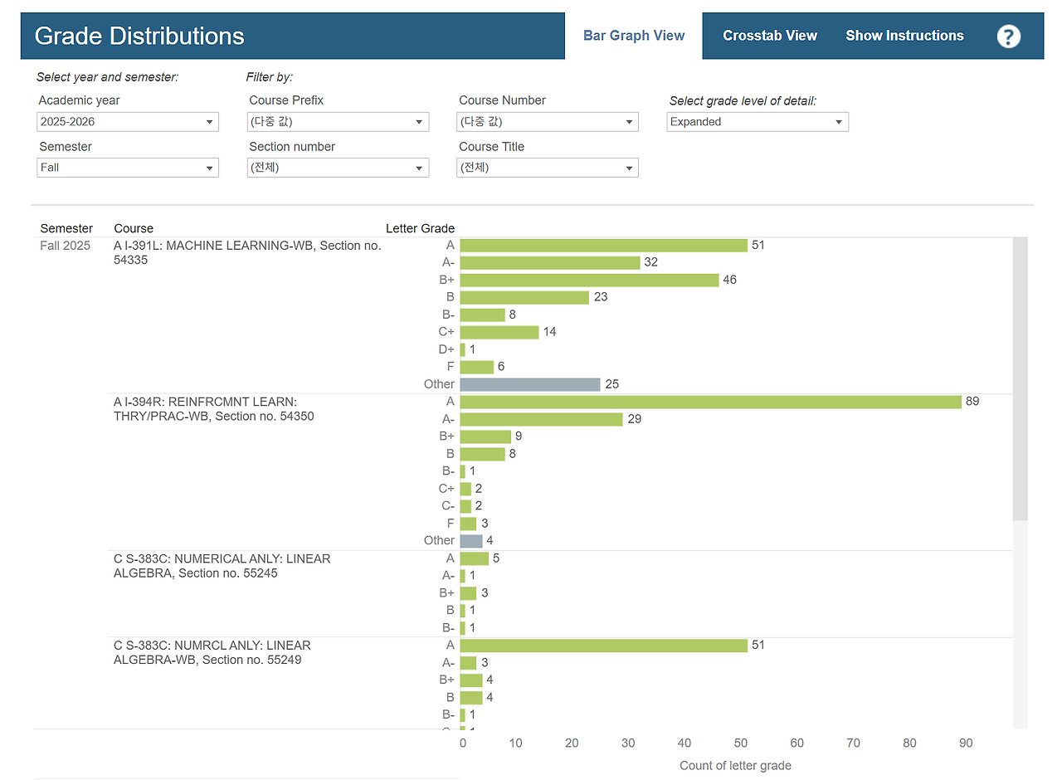Click Show Instructions button

point(904,36)
